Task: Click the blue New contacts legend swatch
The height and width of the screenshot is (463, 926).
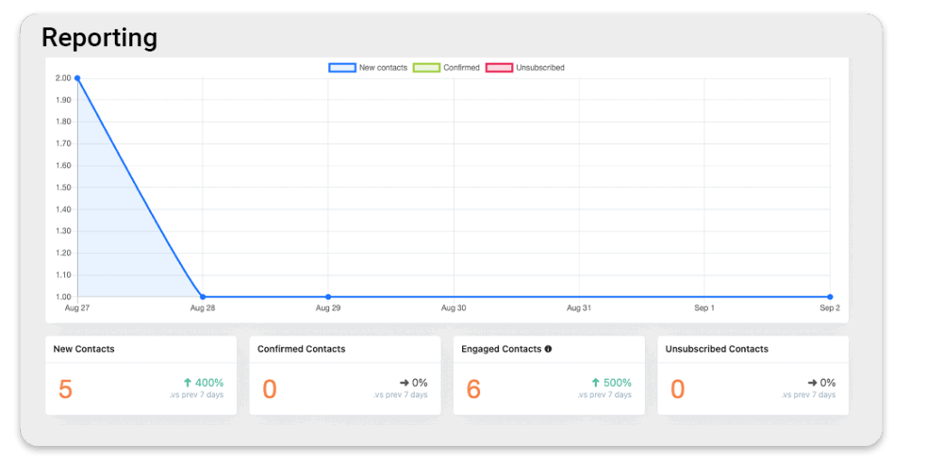Action: coord(342,68)
